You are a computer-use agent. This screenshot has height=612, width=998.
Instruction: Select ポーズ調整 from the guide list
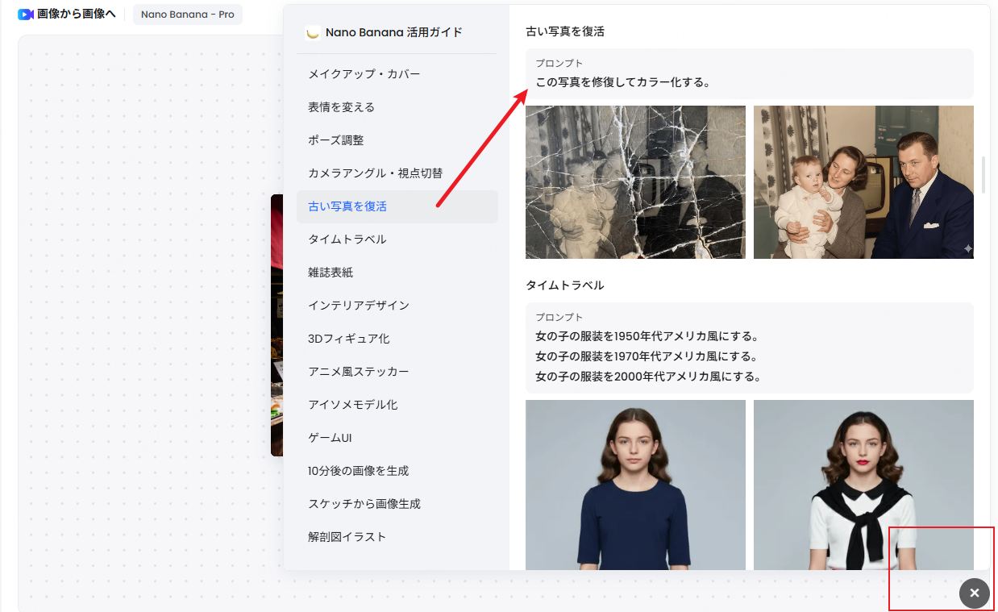[x=335, y=139]
